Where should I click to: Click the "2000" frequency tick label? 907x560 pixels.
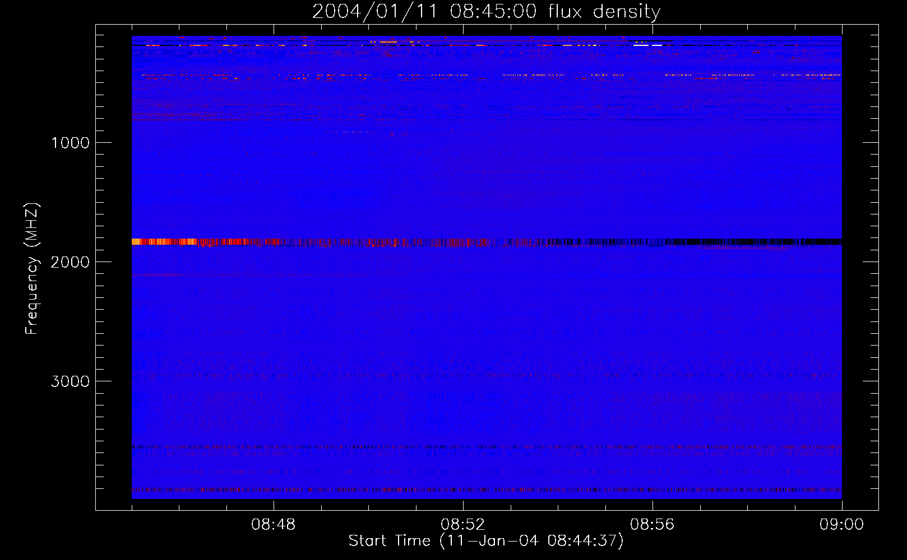pos(70,262)
